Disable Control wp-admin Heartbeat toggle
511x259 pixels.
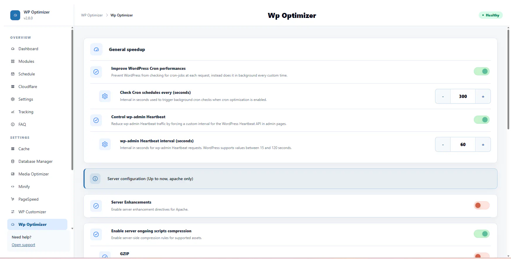click(482, 120)
